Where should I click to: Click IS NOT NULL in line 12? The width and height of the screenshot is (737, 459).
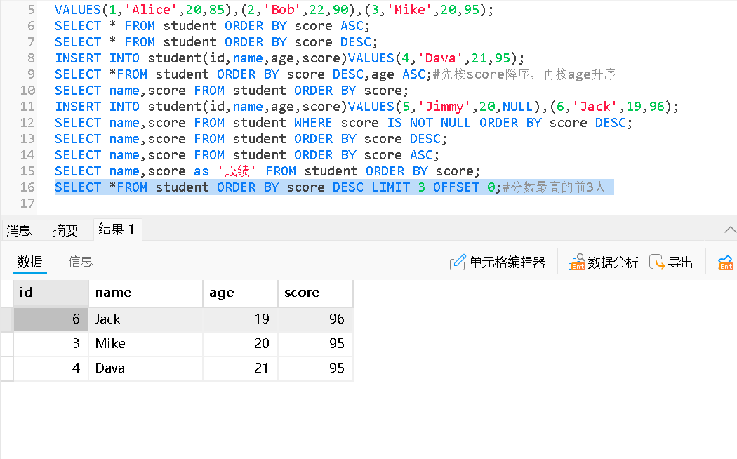pyautogui.click(x=429, y=123)
